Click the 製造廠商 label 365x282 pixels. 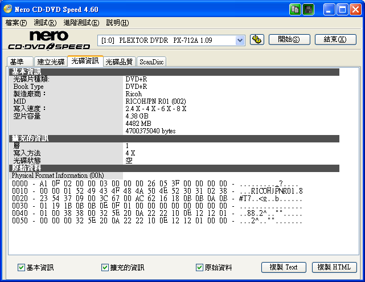pos(30,94)
